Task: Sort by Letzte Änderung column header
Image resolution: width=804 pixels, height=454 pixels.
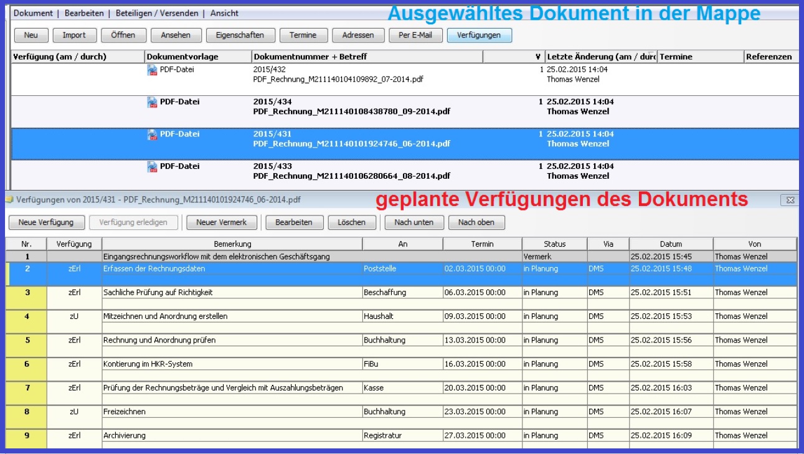Action: [601, 57]
